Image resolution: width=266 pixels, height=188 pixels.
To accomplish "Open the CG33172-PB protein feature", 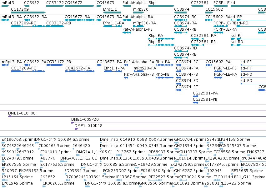I will coord(55,65).
